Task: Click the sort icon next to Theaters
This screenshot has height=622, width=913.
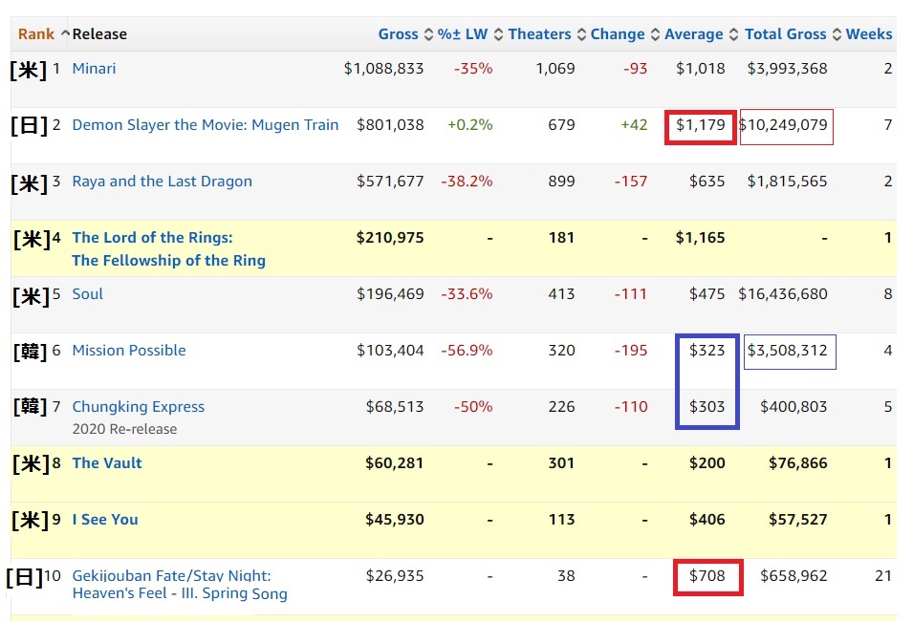Action: [x=581, y=34]
